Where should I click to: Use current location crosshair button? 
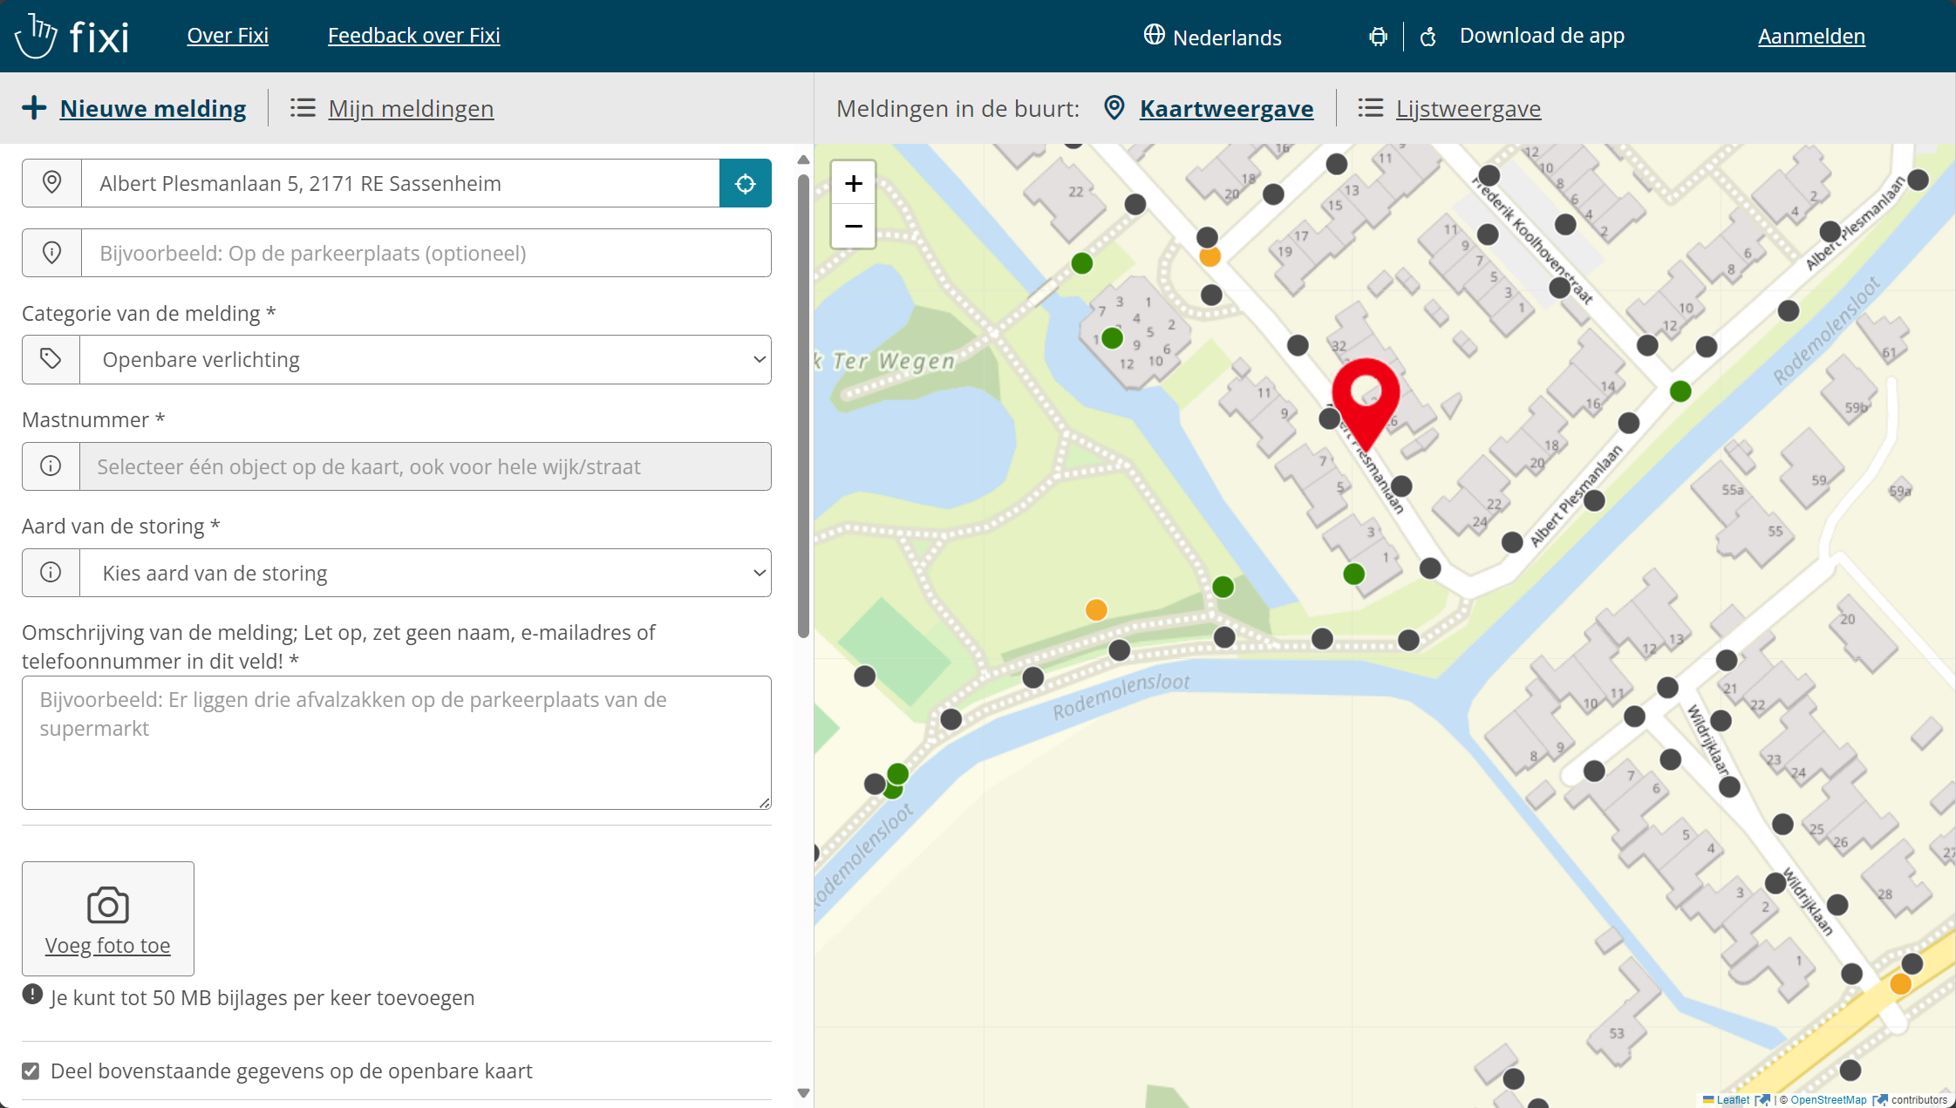click(745, 183)
